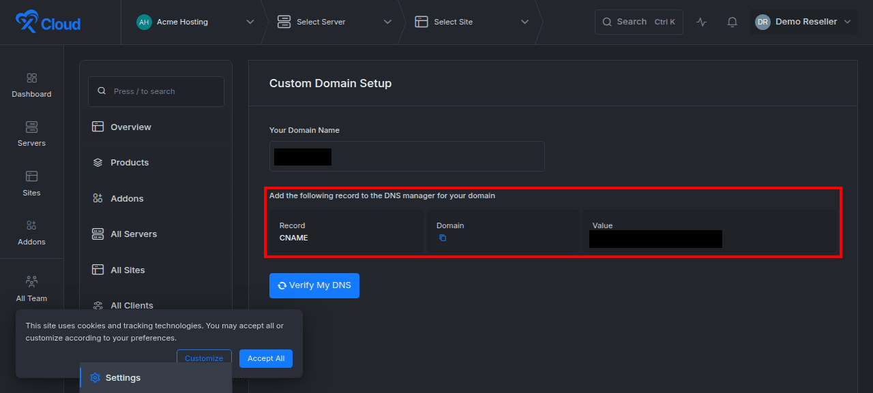Click the Settings gear icon

pyautogui.click(x=95, y=378)
